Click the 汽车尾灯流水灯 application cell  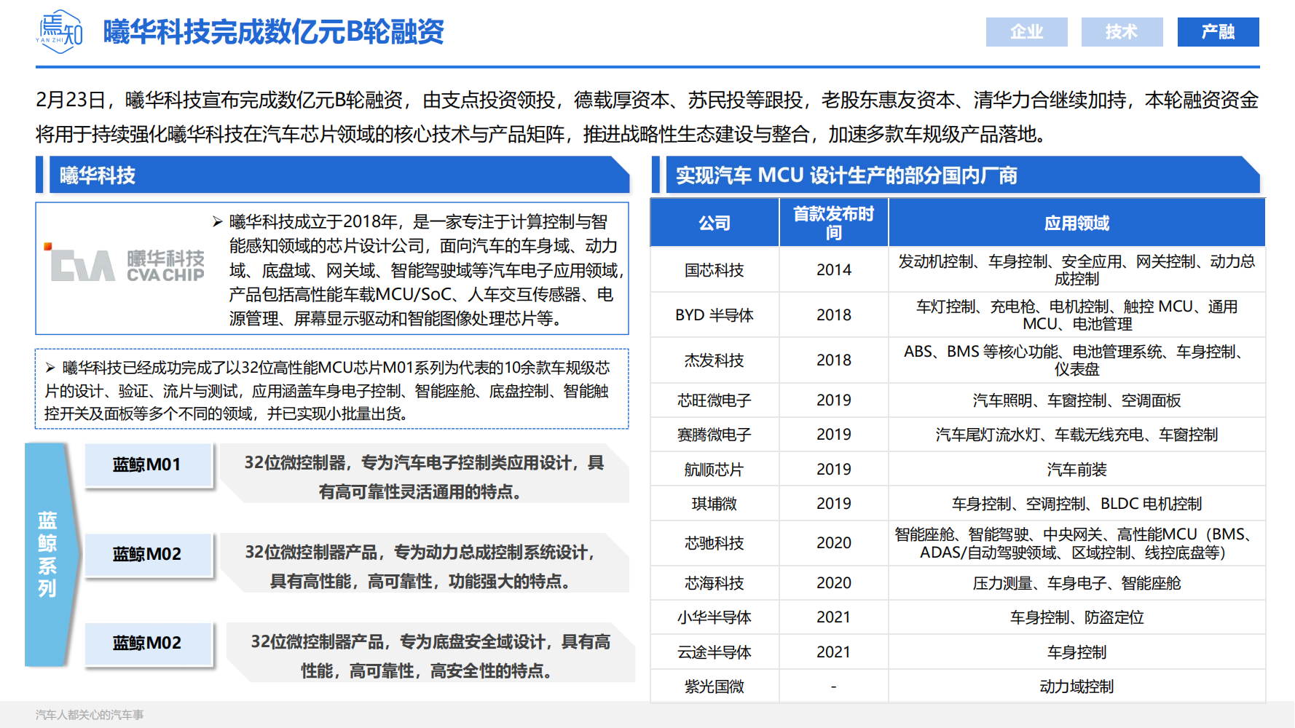[1076, 435]
